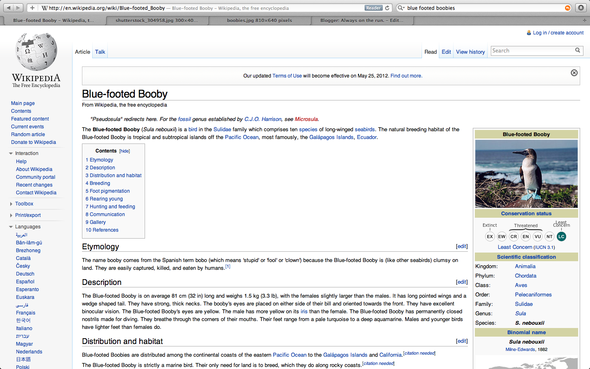The image size is (590, 369).
Task: Switch to the Blogger Always on the run tab
Action: 362,20
